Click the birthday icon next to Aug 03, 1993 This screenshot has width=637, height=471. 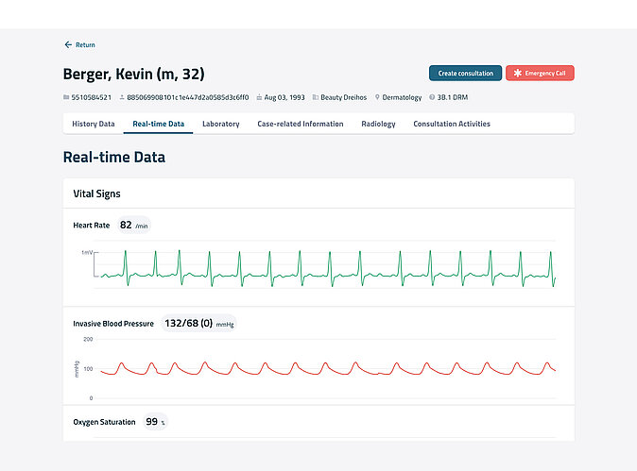259,97
